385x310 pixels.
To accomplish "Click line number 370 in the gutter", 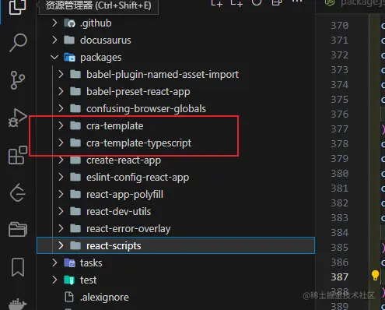I will (x=340, y=26).
